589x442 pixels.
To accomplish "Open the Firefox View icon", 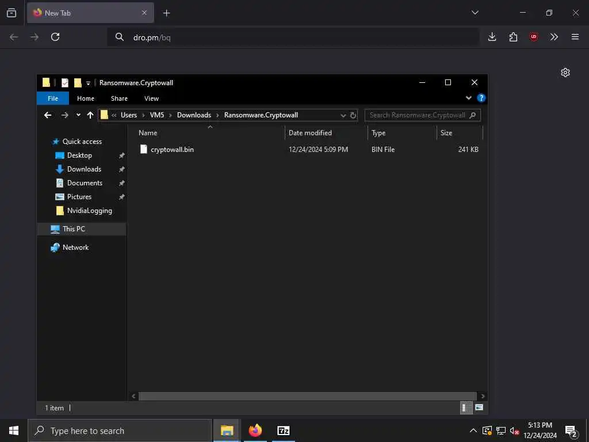I will 12,13.
